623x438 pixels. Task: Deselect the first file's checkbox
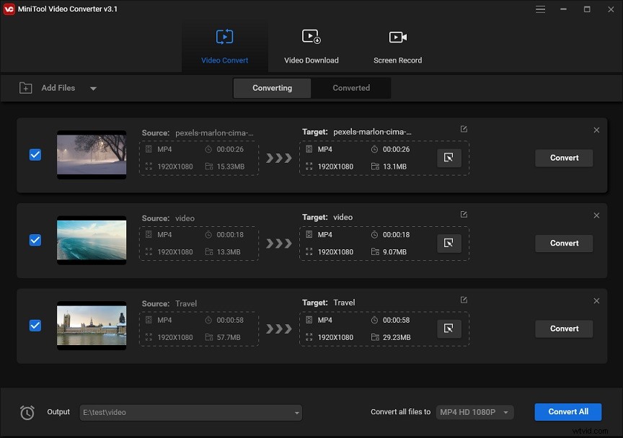[x=35, y=154]
